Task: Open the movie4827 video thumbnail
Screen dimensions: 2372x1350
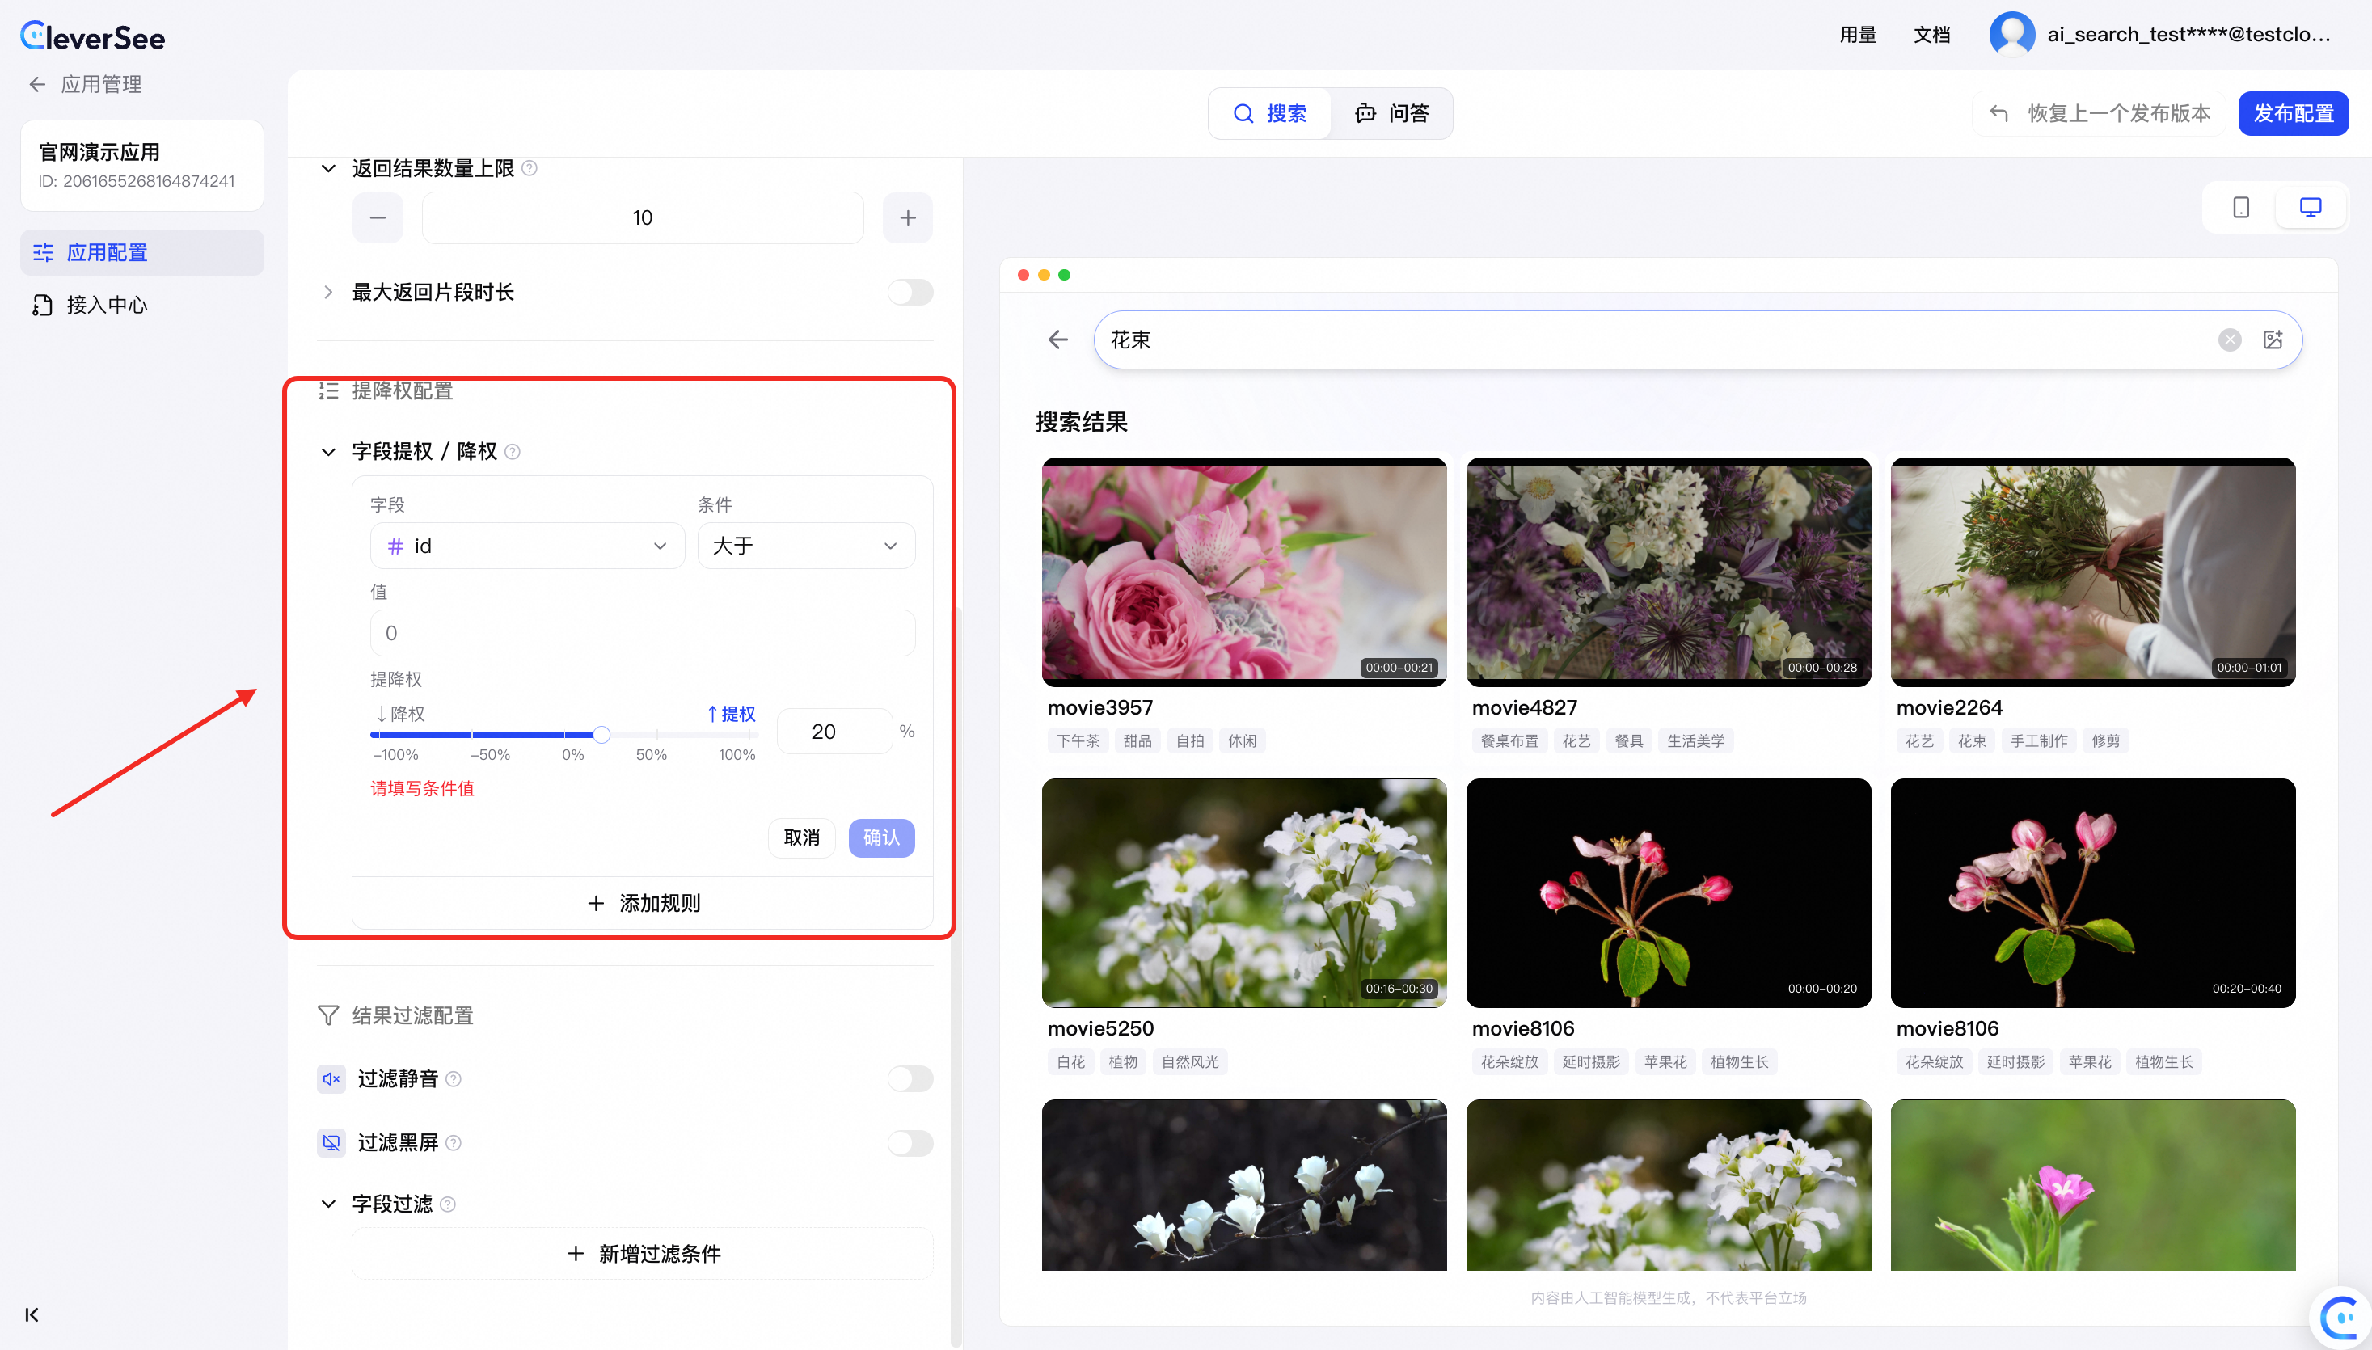Action: (x=1668, y=572)
